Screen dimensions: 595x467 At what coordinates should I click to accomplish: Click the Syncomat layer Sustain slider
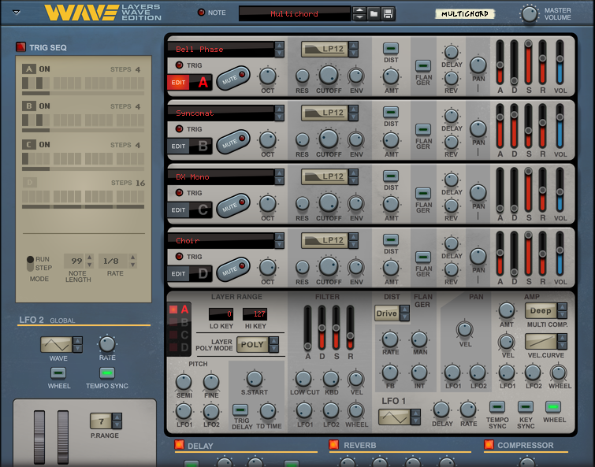tap(528, 126)
